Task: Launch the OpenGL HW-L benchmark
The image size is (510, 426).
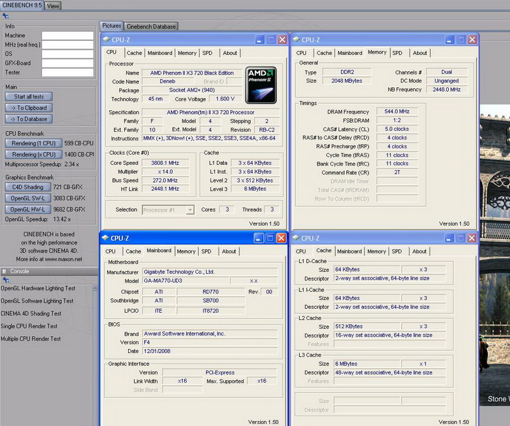Action: point(27,209)
